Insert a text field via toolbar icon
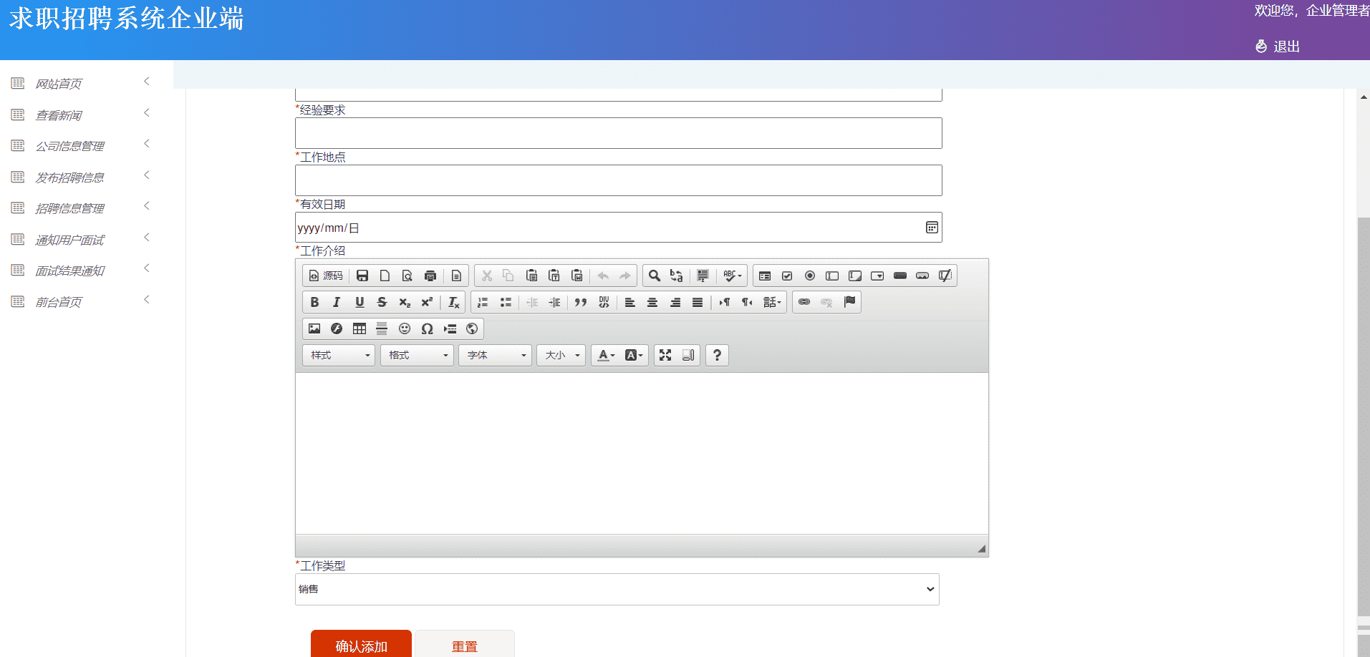This screenshot has width=1370, height=657. [x=832, y=276]
